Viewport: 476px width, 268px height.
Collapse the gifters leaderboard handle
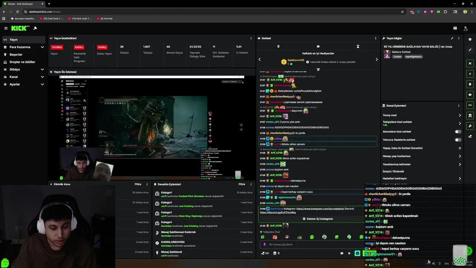(318, 69)
